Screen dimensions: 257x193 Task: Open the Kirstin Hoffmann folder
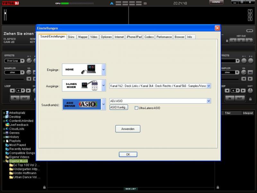(x=25, y=173)
